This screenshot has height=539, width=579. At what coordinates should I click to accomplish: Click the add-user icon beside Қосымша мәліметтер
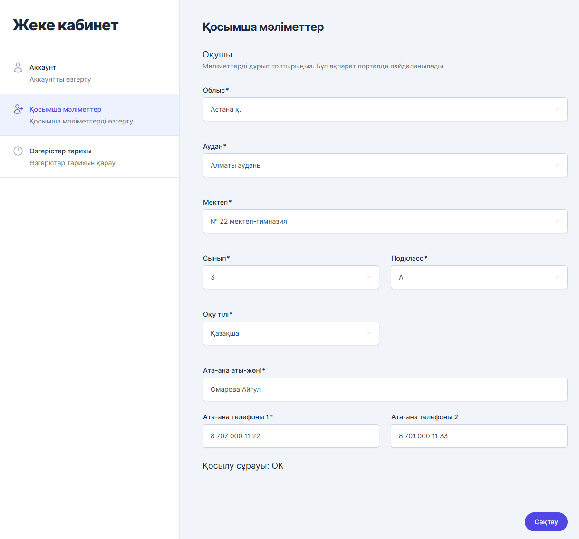tap(18, 109)
